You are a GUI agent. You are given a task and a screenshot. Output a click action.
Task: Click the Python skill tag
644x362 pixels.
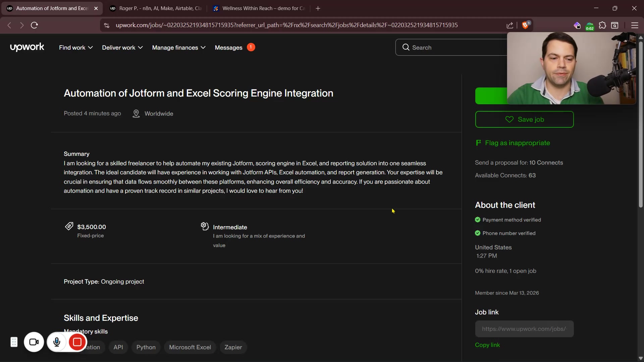pos(146,347)
